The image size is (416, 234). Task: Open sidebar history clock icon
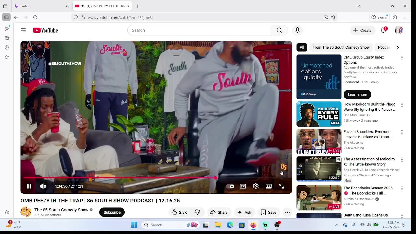click(x=7, y=47)
